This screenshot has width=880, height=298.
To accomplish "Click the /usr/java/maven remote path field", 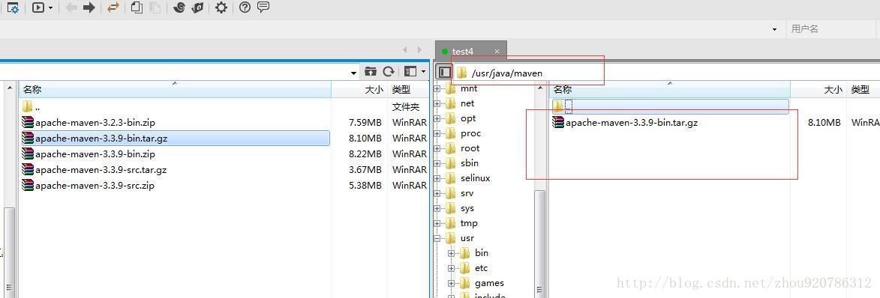I will (507, 73).
